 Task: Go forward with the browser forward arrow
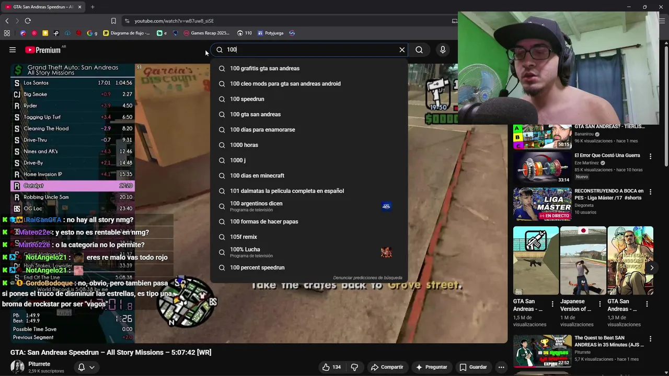[x=17, y=21]
